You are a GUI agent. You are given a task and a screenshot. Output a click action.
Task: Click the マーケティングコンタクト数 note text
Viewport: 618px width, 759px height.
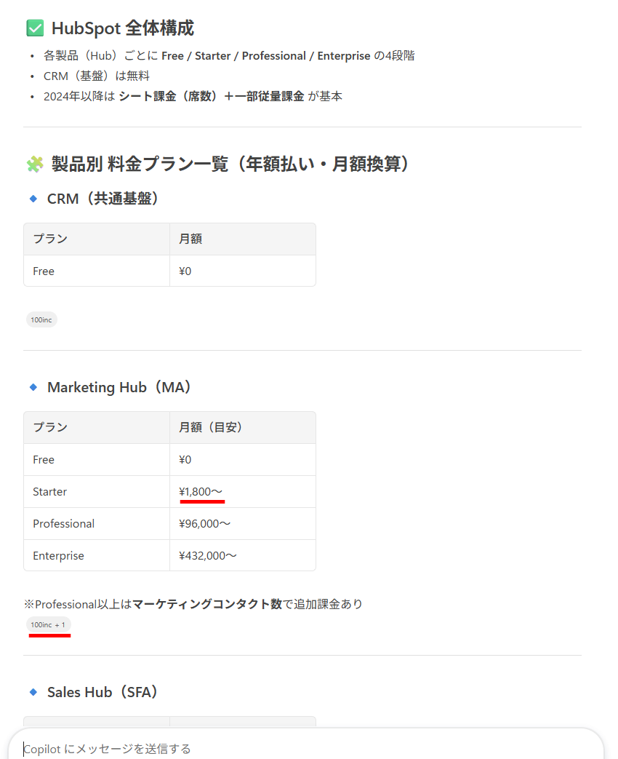(207, 604)
